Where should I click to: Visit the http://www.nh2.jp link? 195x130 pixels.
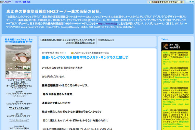pos(107,24)
